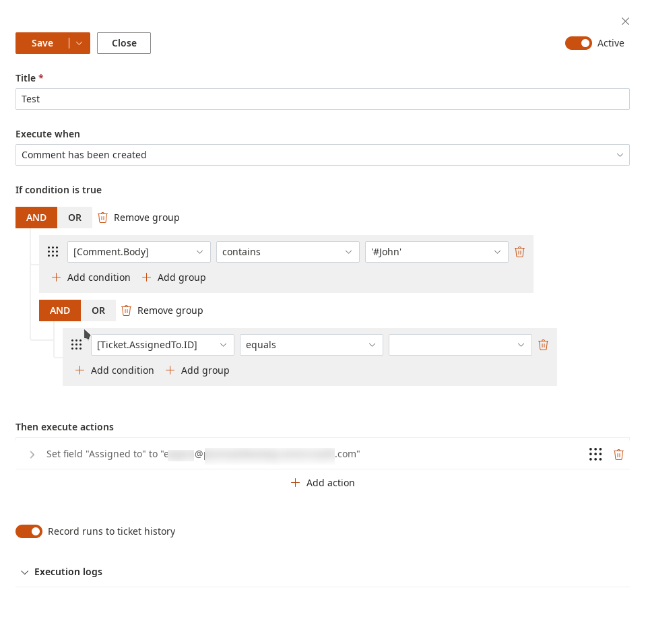Open the Execute when dropdown
The image size is (646, 625).
[322, 155]
